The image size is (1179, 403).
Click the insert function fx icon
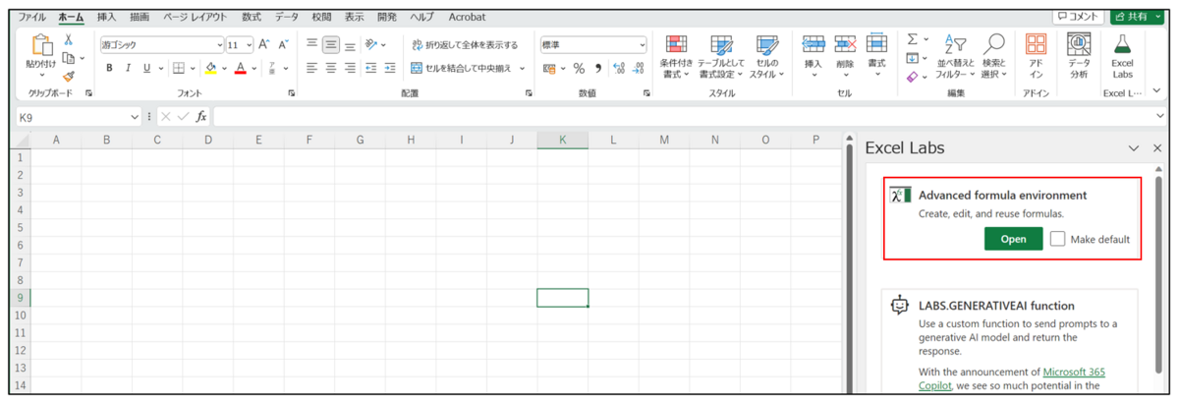tap(200, 116)
